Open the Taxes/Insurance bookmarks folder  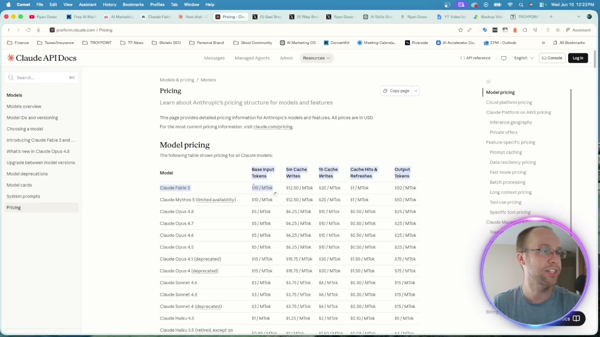click(55, 43)
